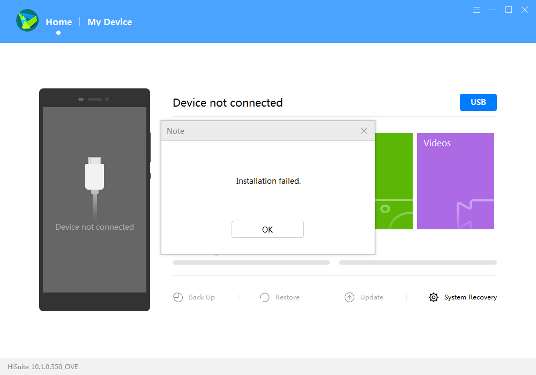The width and height of the screenshot is (536, 375).
Task: Select the Update option
Action: [x=371, y=297]
